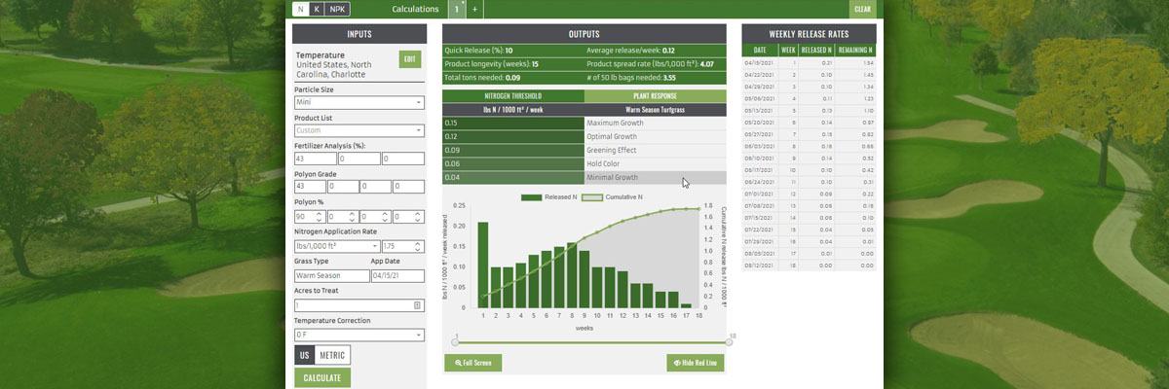Switch to the Nitrogen Threshold tab

[512, 96]
